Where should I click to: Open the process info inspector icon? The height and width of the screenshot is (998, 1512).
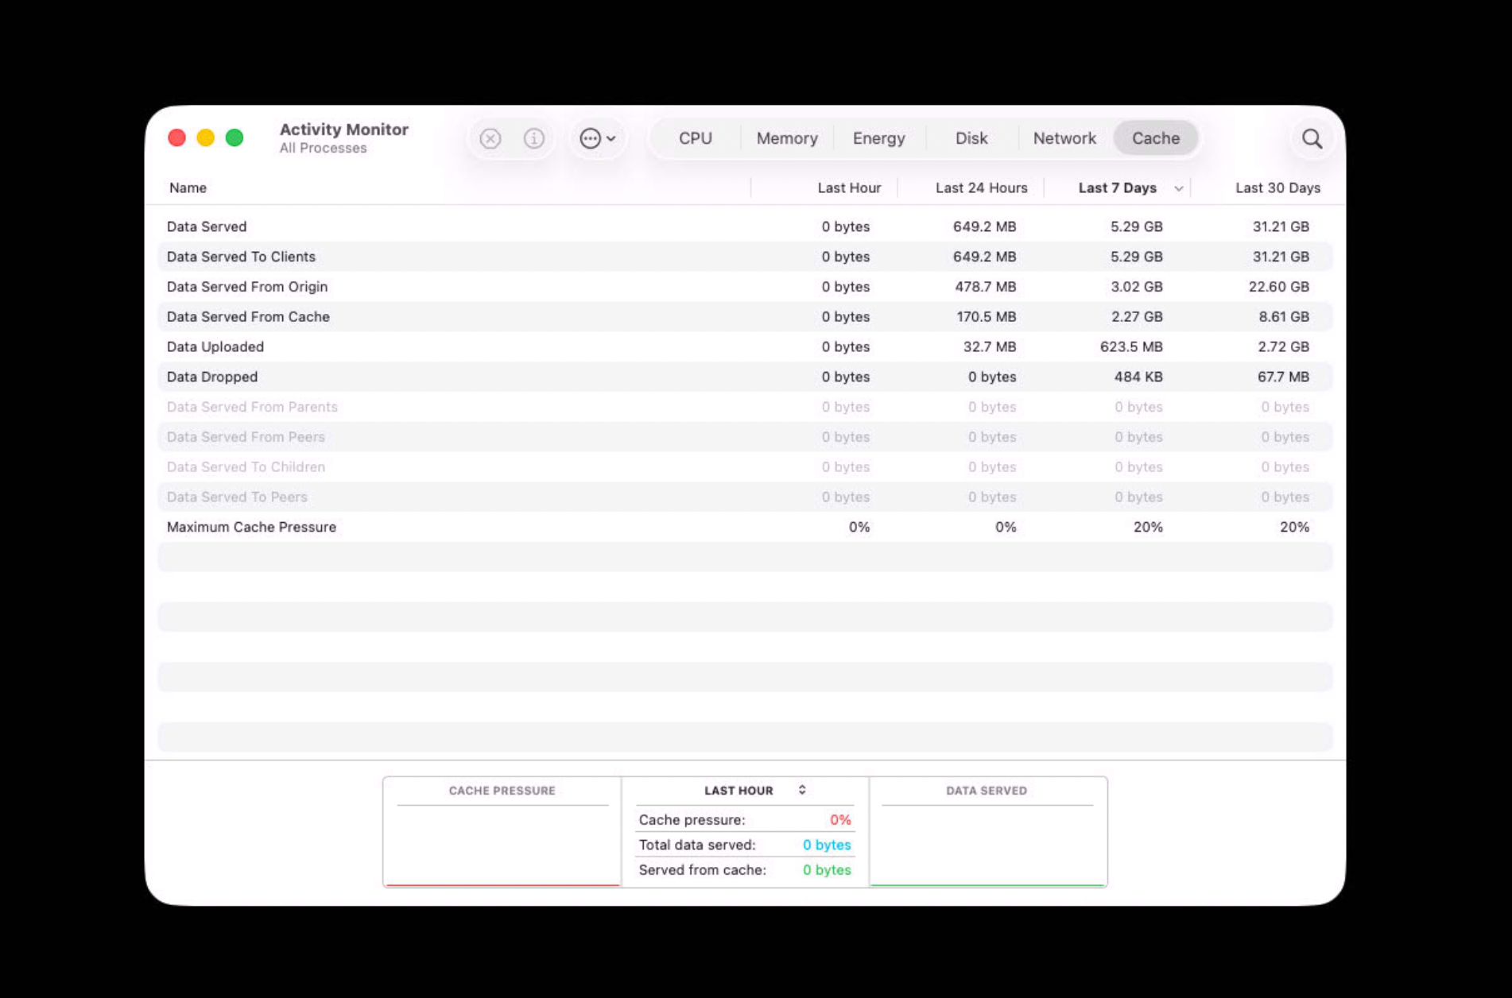pyautogui.click(x=534, y=138)
